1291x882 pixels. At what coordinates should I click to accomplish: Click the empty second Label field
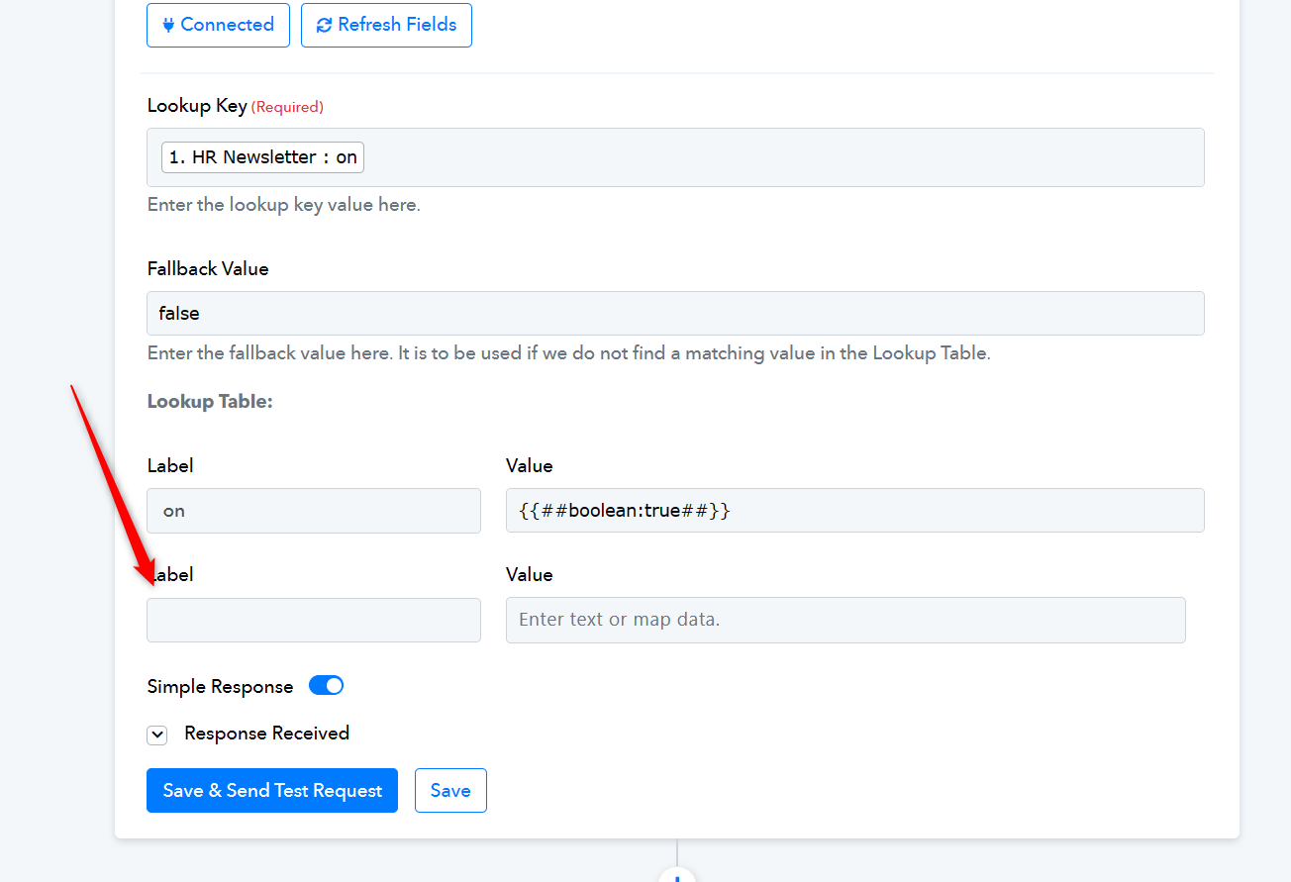(x=314, y=620)
